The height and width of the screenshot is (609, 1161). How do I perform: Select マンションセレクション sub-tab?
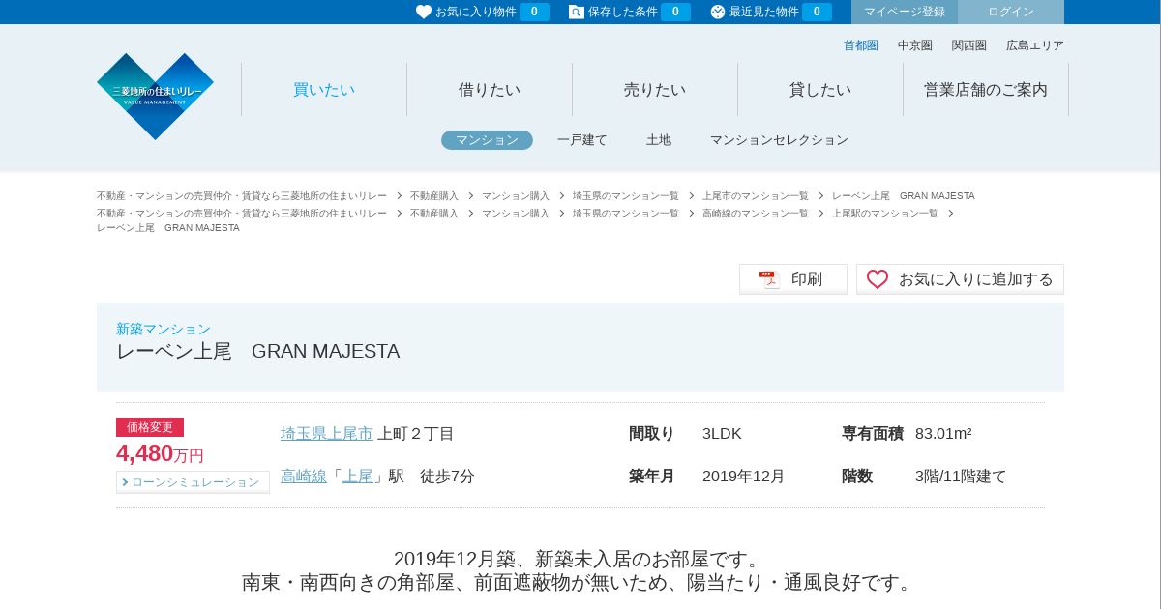tap(779, 140)
